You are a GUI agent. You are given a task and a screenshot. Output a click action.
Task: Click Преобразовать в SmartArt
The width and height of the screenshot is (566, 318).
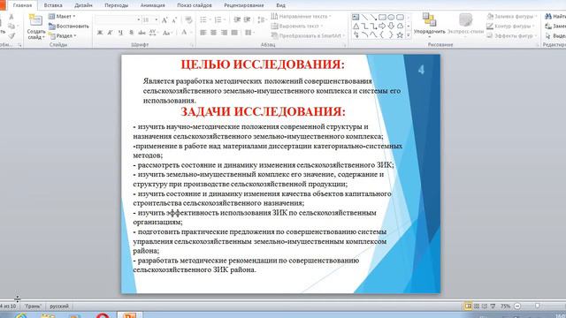point(308,35)
